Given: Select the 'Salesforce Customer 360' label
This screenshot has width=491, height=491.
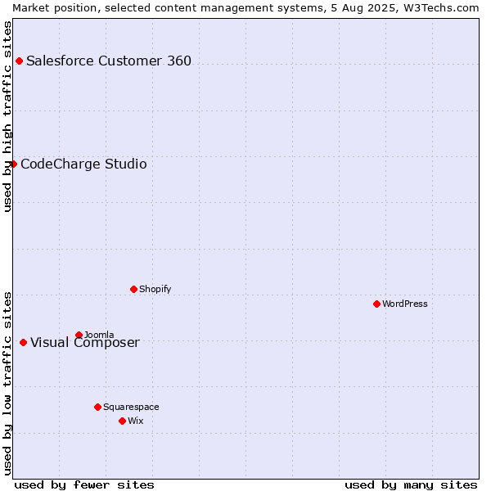Looking at the screenshot, I should coord(109,61).
